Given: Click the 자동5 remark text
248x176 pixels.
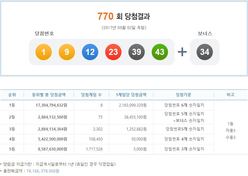Looking at the screenshot, I should [x=231, y=130].
